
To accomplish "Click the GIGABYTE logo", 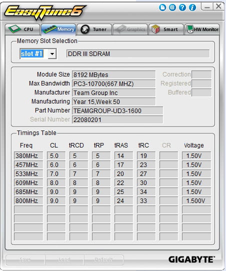I will [x=191, y=259].
